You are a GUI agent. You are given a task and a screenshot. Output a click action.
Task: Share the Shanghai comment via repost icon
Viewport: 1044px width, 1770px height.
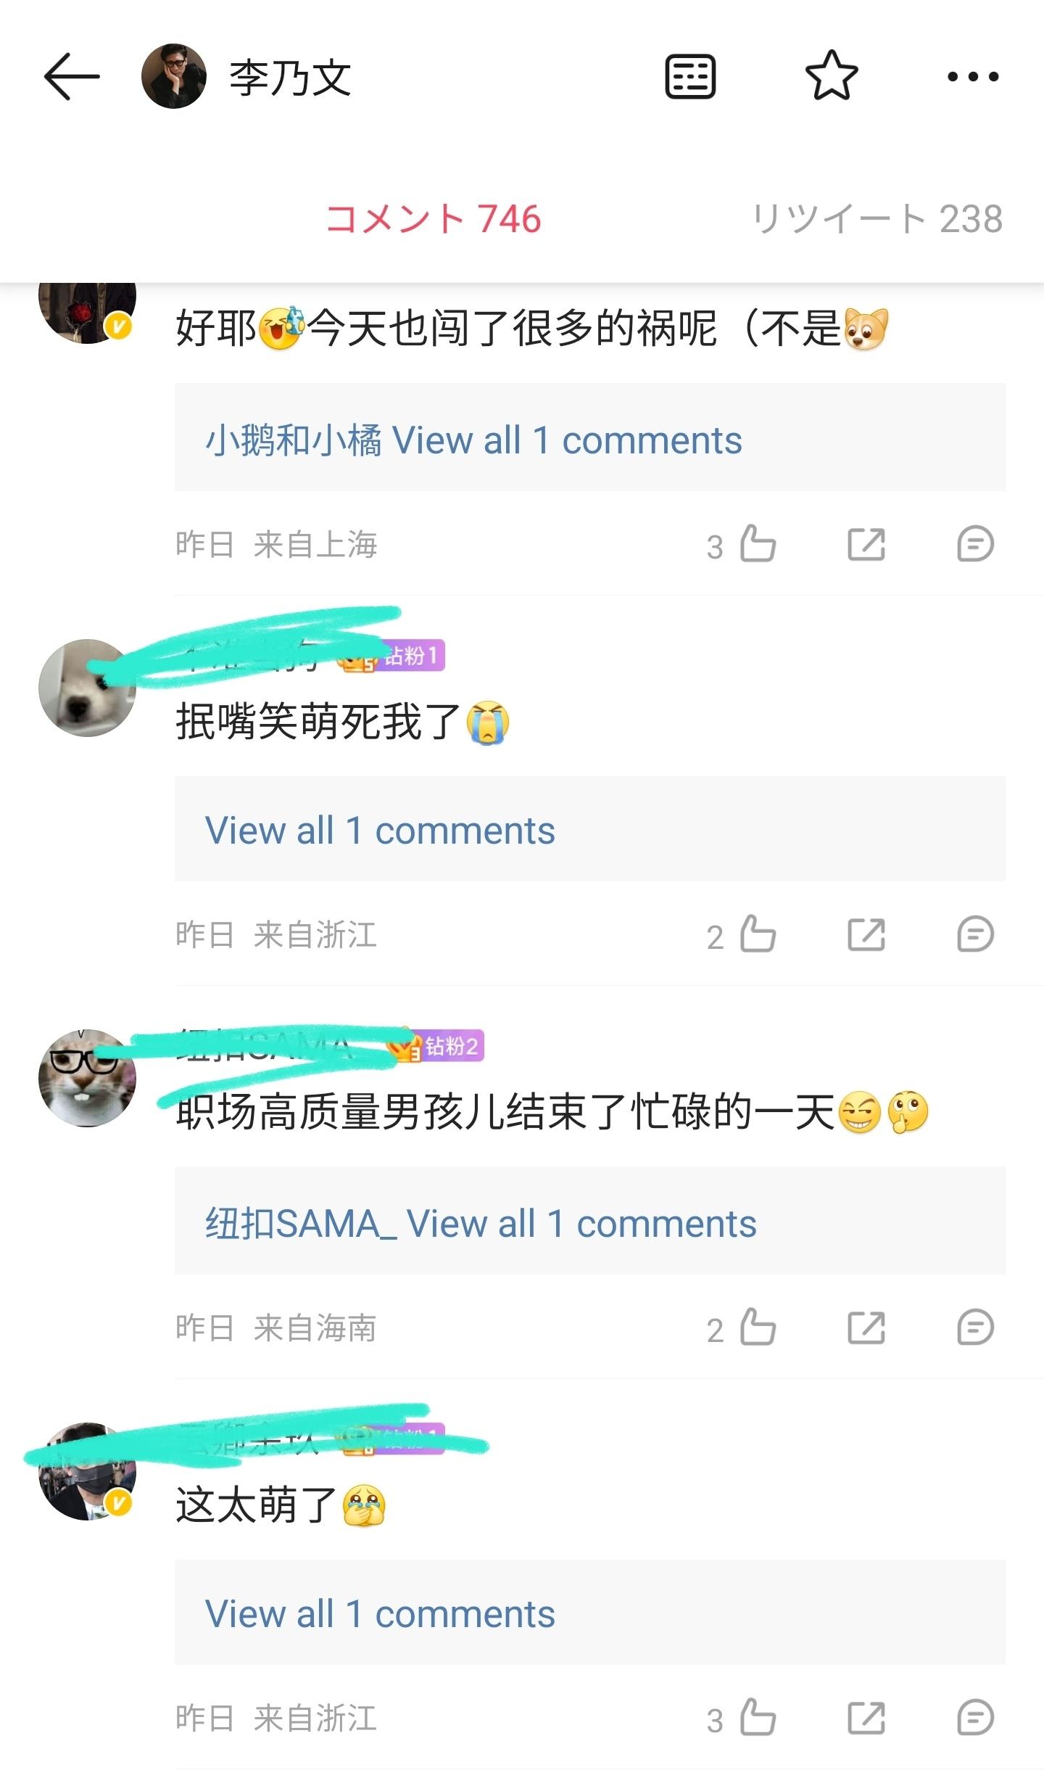coord(866,544)
